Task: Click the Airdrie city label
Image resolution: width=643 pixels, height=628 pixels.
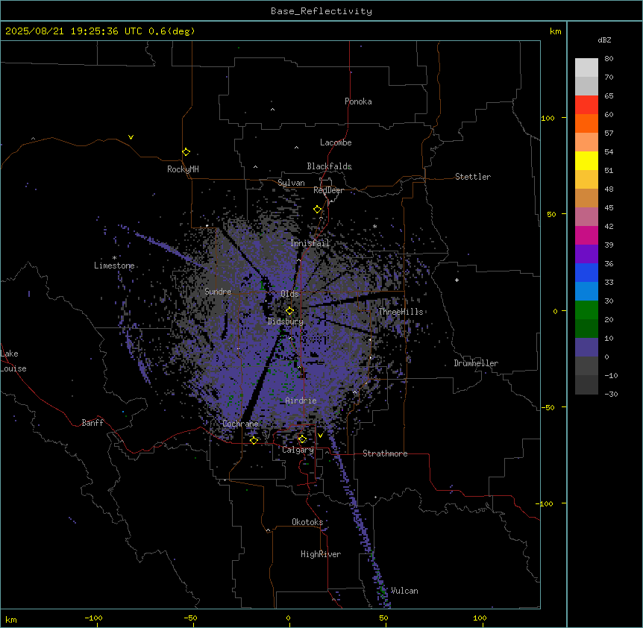Action: point(301,401)
